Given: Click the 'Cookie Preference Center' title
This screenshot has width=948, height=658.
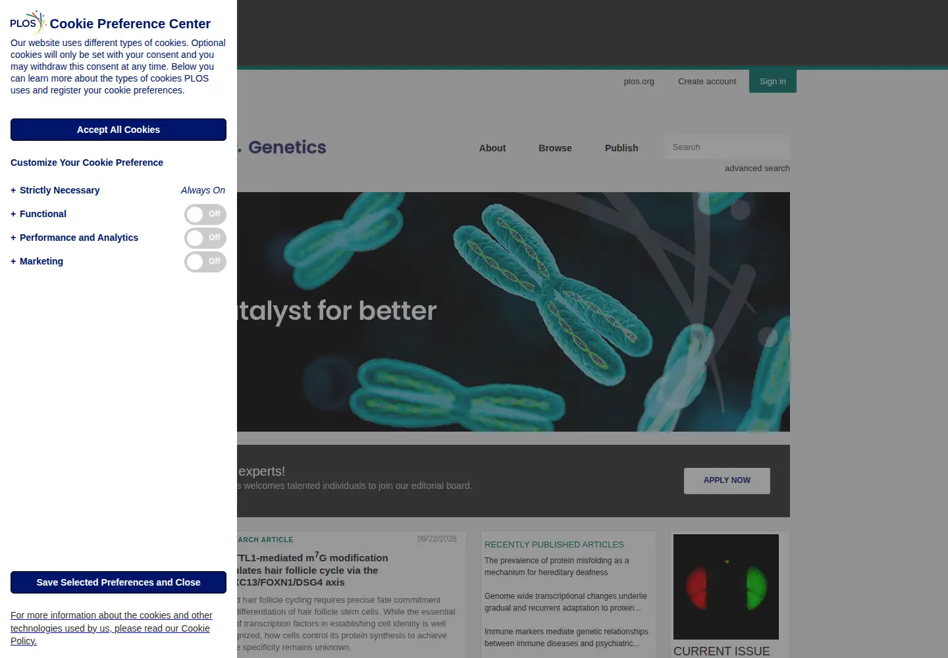Looking at the screenshot, I should pyautogui.click(x=130, y=24).
